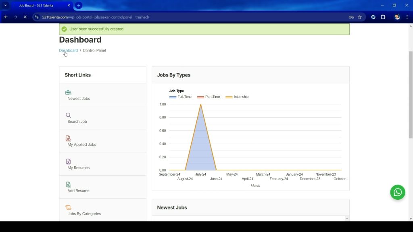The height and width of the screenshot is (232, 413).
Task: Click the Add Resume icon
Action: click(68, 184)
